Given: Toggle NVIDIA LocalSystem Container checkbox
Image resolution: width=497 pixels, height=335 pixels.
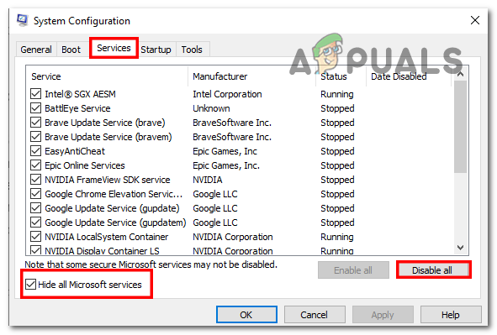Looking at the screenshot, I should 36,237.
